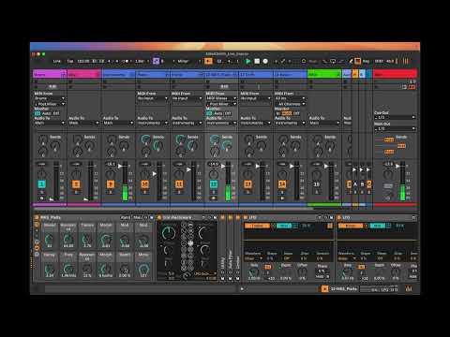Select the red Main track header
Image resolution: width=450 pixels, height=337 pixels.
395,75
